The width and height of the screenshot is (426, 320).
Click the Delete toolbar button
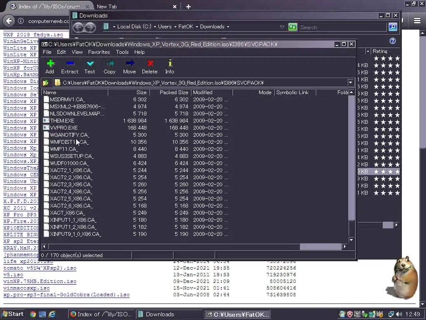coord(150,67)
